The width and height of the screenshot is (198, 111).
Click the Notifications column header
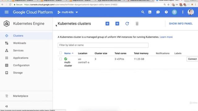[163, 53]
